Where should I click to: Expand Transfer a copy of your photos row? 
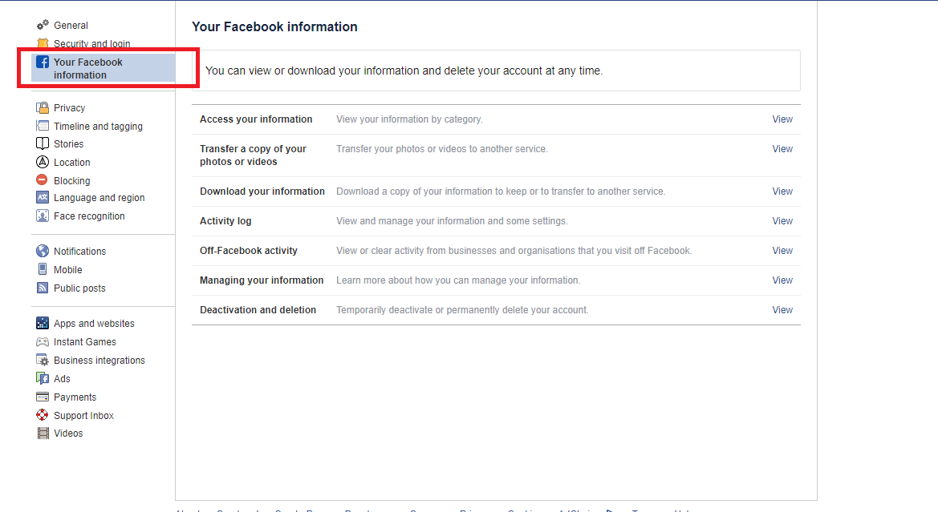coord(782,149)
